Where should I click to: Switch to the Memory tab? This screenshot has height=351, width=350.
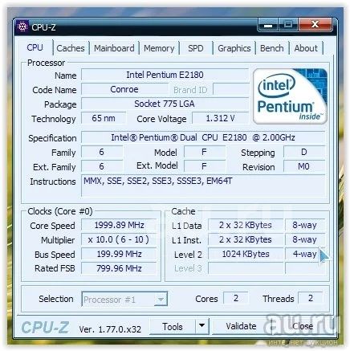coord(159,48)
